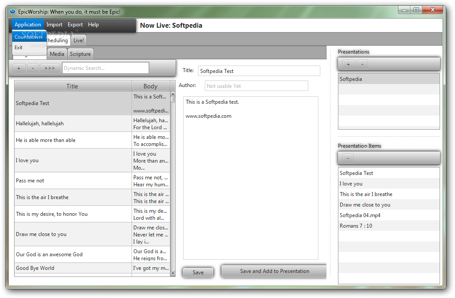Select Softpedia 04.mp4 in Presentation Items
455x298 pixels.
[389, 215]
